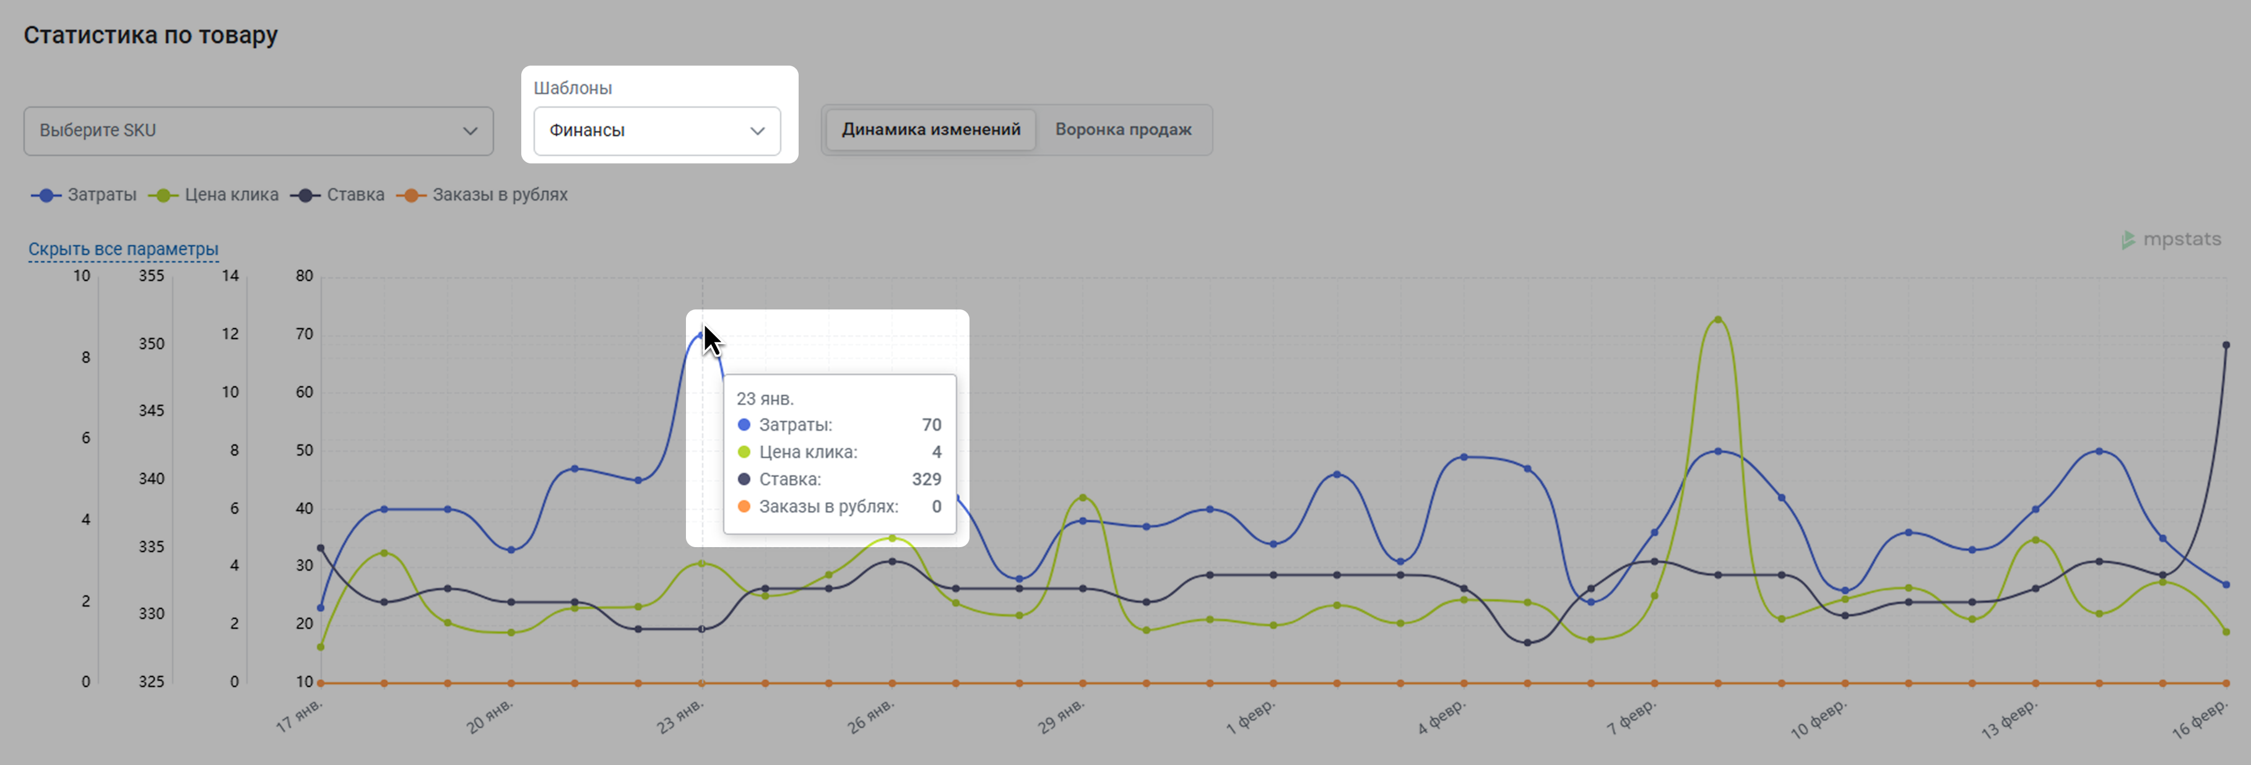
Task: Click the dark Ставка final point at 16 февр.
Action: pos(2226,345)
